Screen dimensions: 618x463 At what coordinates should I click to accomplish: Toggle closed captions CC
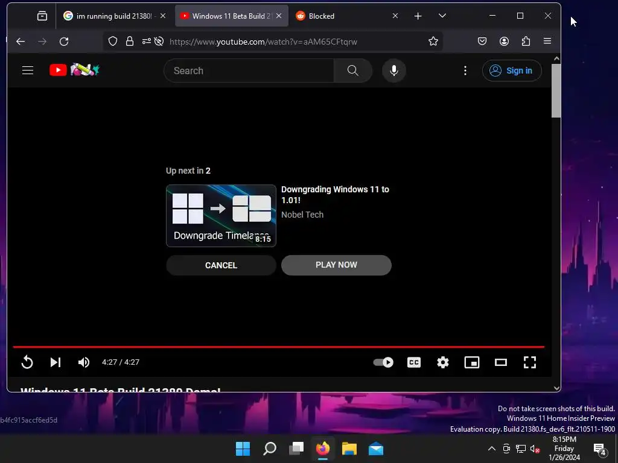(414, 362)
